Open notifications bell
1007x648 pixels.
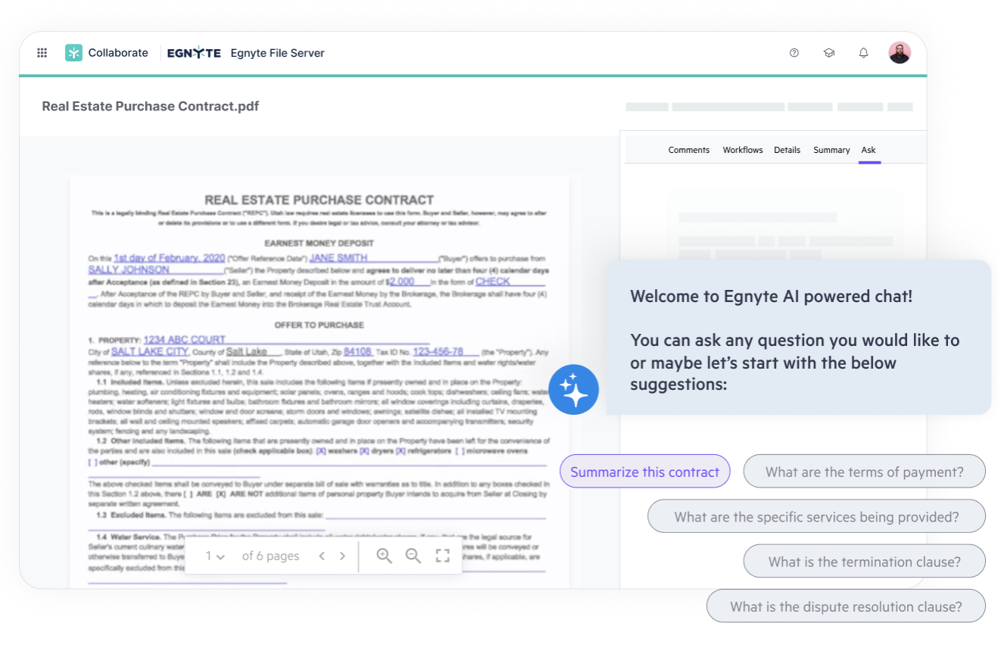tap(863, 53)
